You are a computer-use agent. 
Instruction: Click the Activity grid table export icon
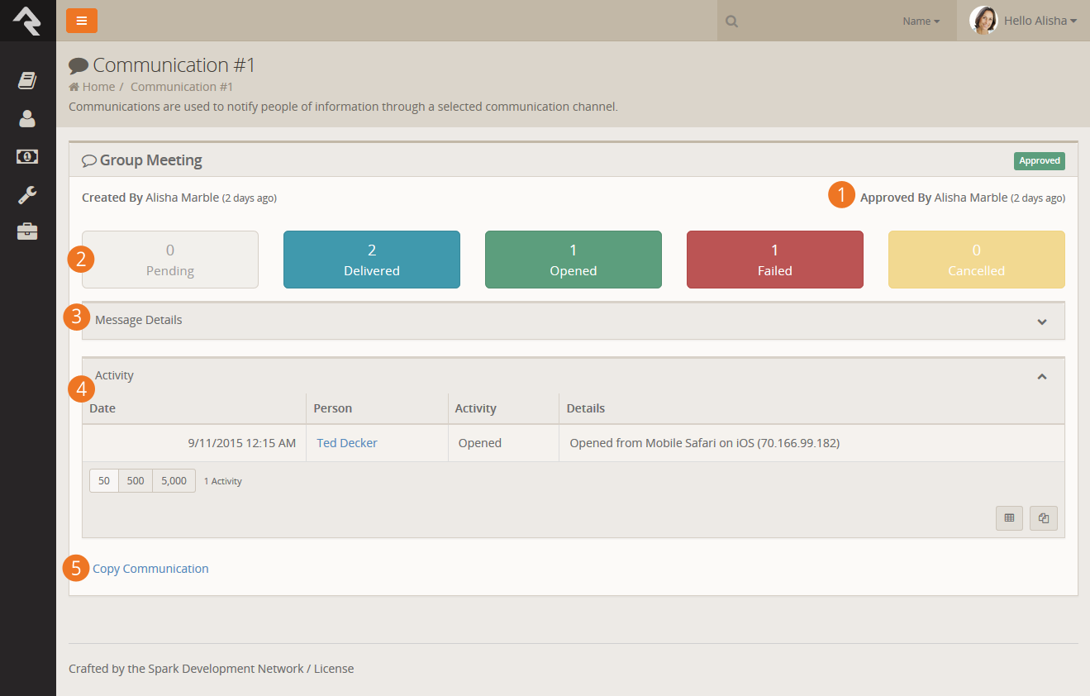(1009, 518)
